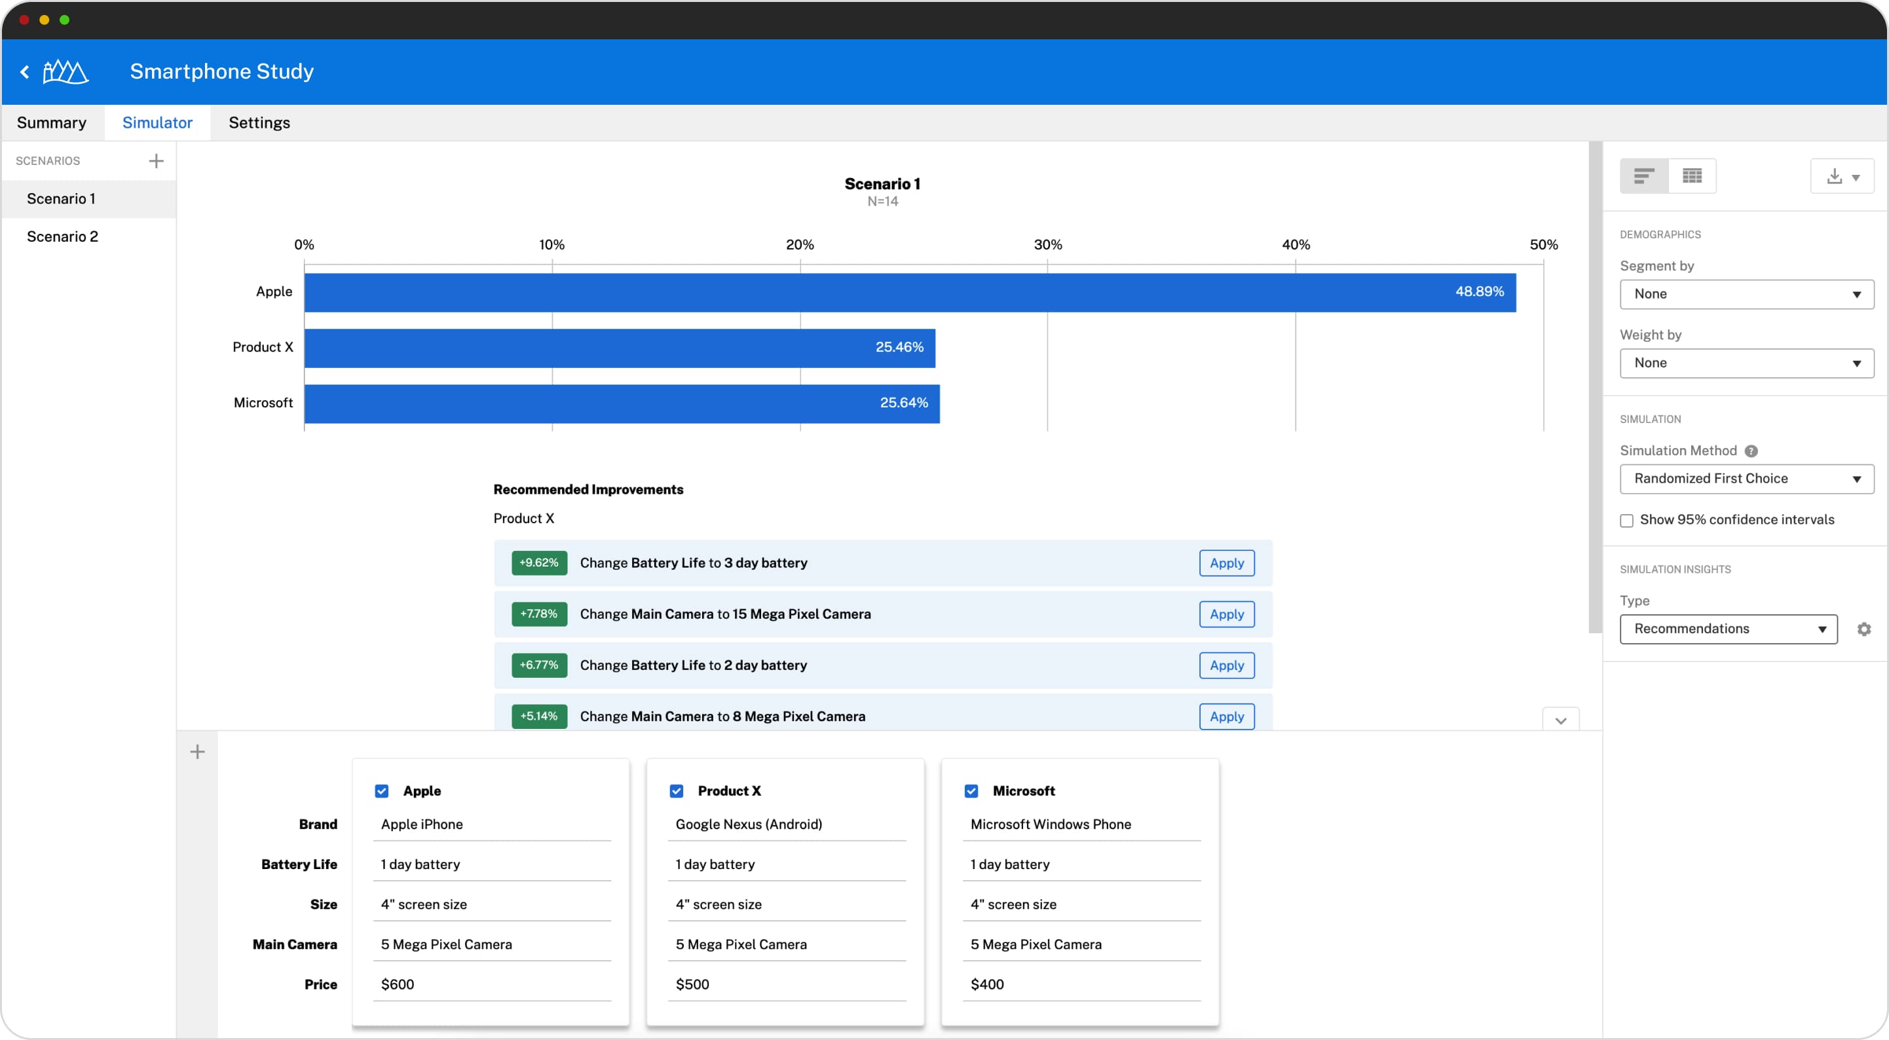Click the add product plus icon bottom left
The height and width of the screenshot is (1040, 1889).
[x=197, y=752]
